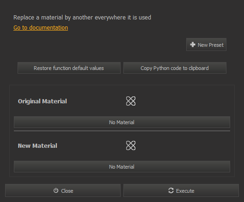Open the New Material No Material selector
Screen dimensions: 244x202
[122, 167]
